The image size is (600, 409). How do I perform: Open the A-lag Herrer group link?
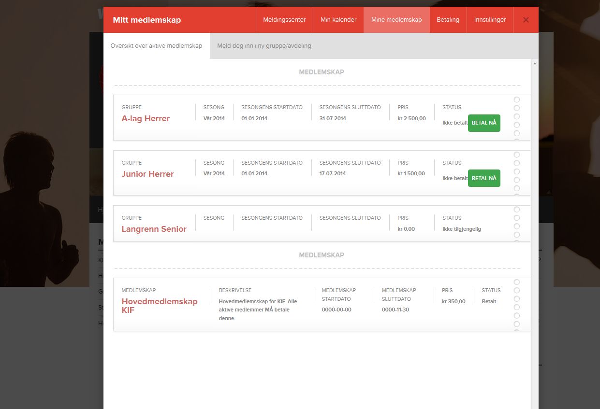coord(146,119)
